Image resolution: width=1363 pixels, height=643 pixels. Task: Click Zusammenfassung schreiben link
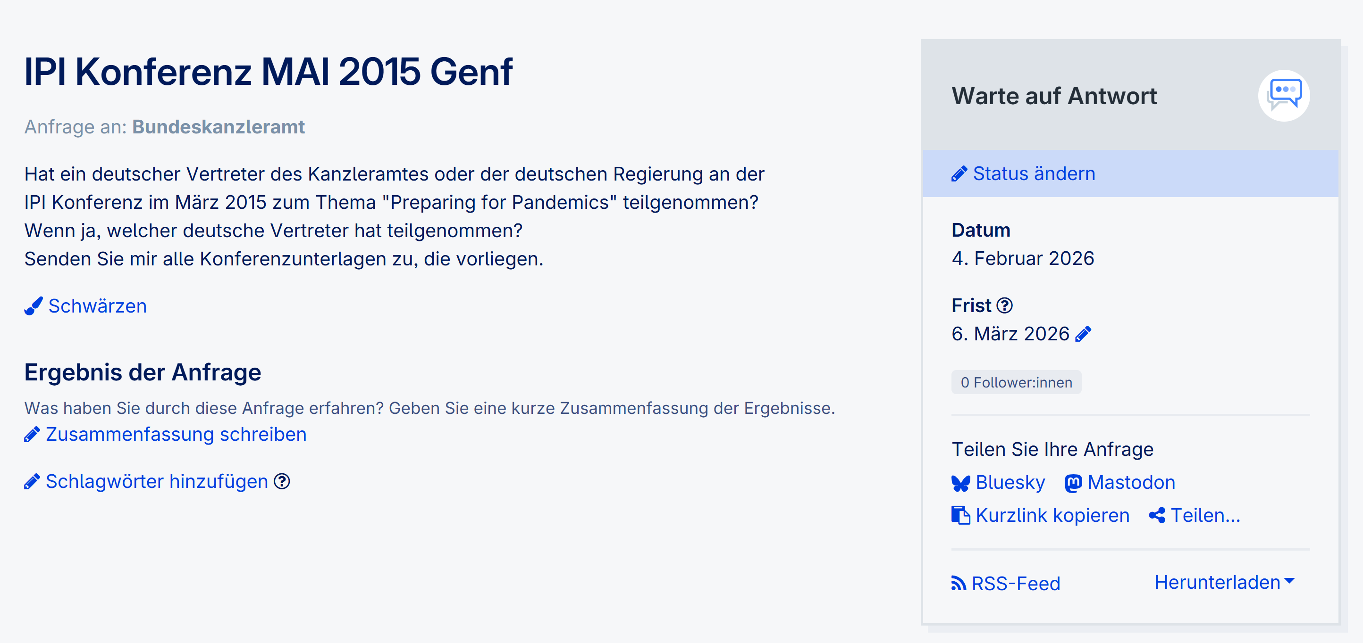click(176, 434)
